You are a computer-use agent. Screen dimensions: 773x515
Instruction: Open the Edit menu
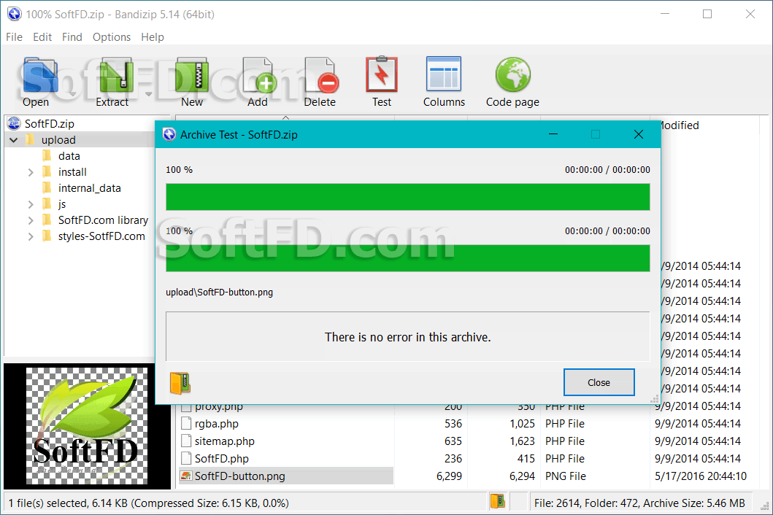tap(42, 37)
